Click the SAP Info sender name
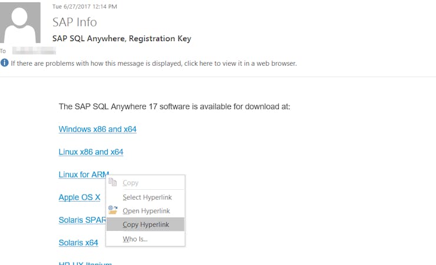Screen dimensions: 436x265 point(74,22)
